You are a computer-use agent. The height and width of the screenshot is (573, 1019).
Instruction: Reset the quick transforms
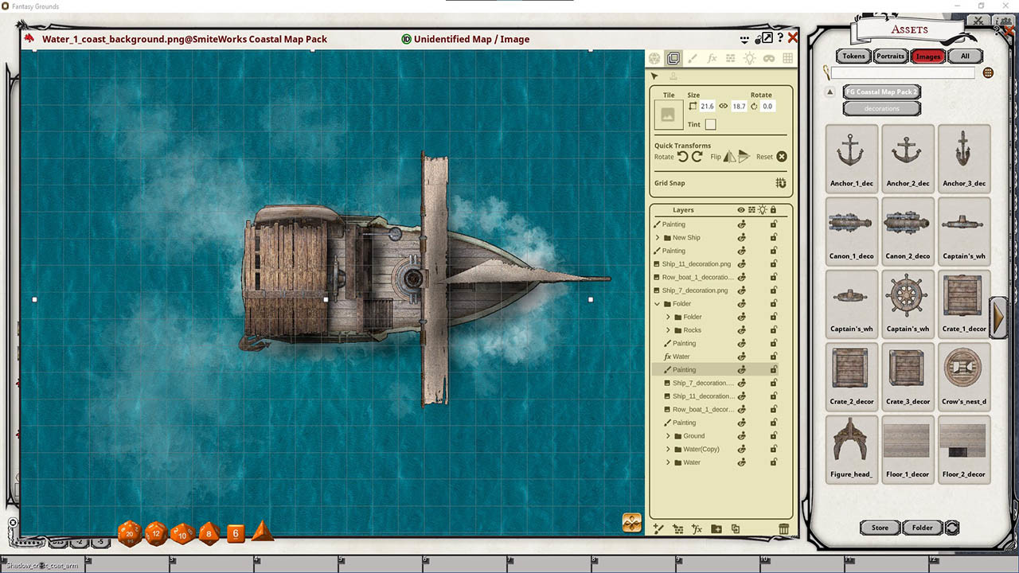pyautogui.click(x=781, y=157)
